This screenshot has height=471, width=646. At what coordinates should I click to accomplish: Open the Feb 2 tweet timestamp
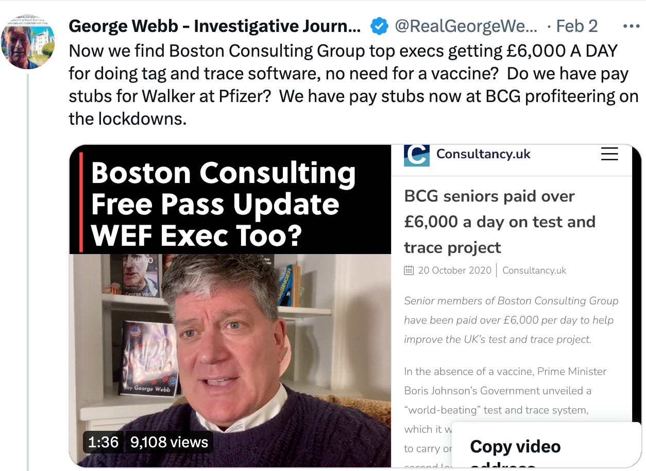coord(576,26)
